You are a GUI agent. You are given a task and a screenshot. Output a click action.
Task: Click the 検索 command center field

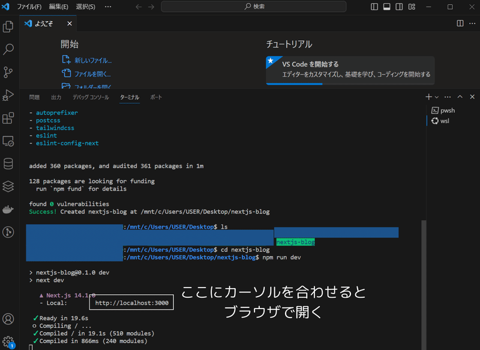pos(254,7)
